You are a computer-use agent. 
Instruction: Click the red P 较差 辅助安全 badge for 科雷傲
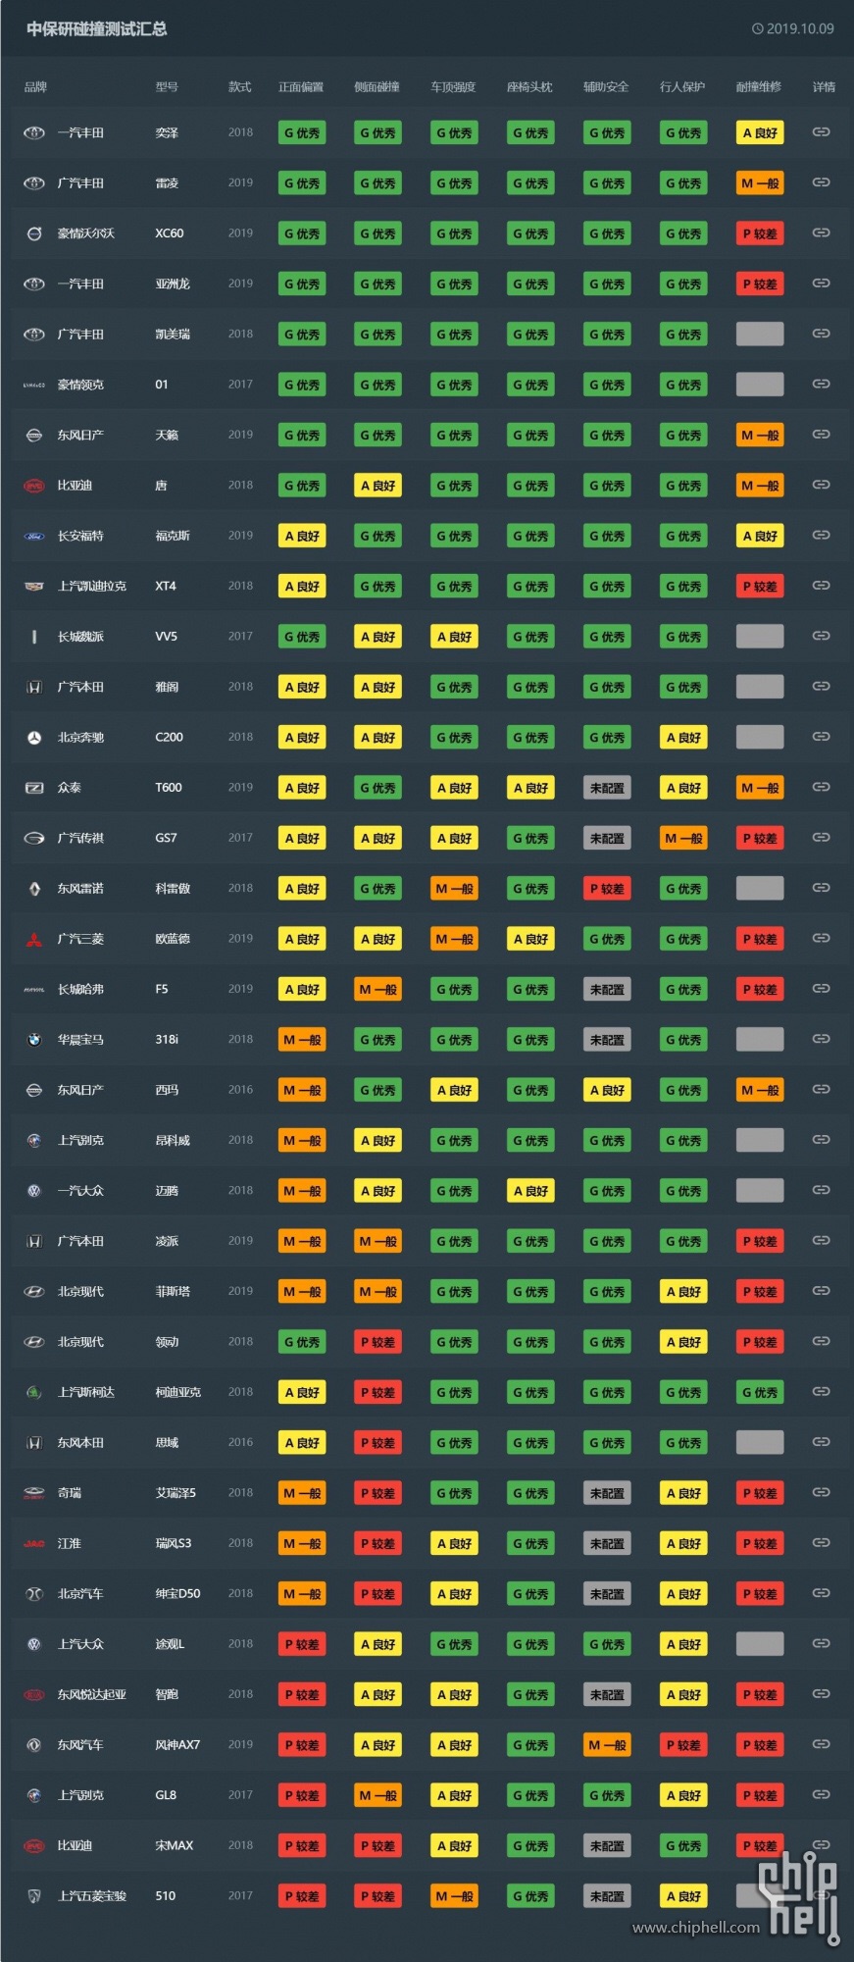click(x=607, y=889)
